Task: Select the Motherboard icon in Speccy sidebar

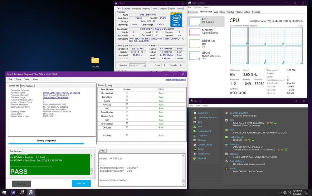Action: coord(195,131)
